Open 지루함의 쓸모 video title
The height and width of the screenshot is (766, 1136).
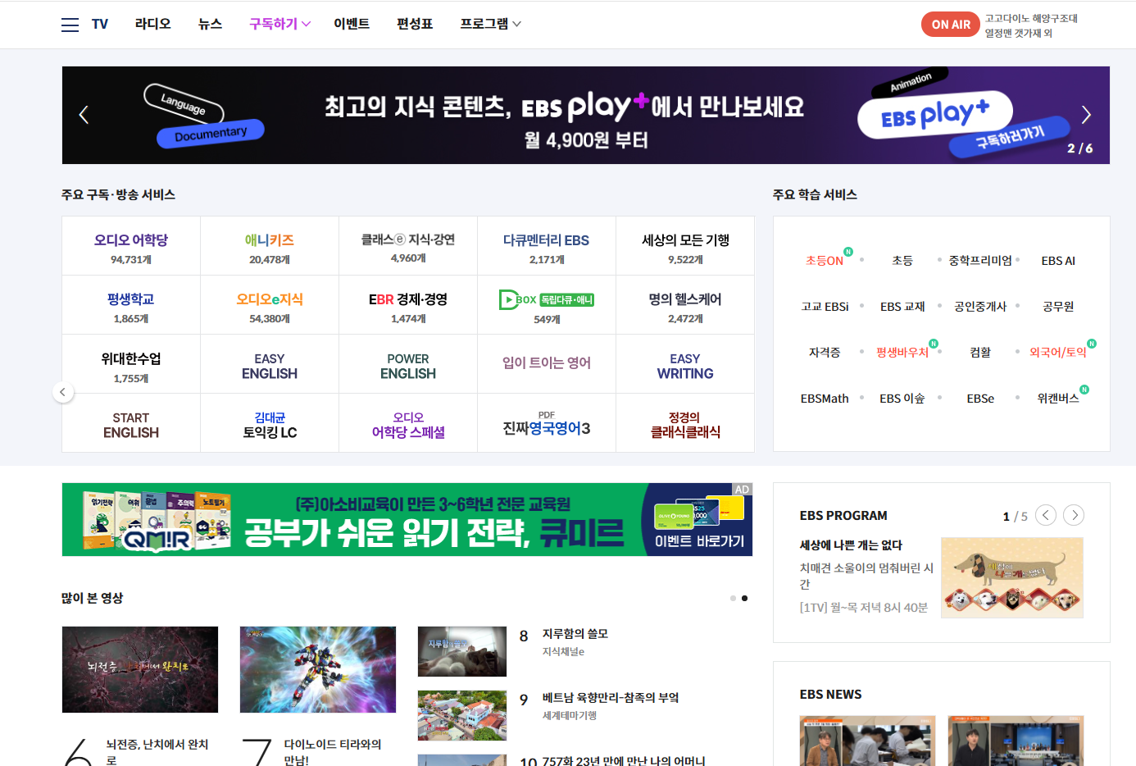[x=575, y=633]
